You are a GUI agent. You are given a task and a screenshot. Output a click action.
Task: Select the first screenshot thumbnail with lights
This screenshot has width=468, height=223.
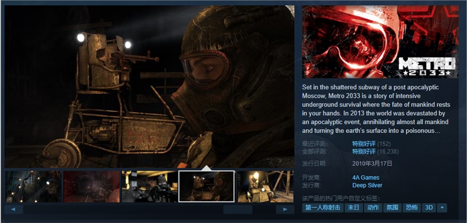click(33, 186)
